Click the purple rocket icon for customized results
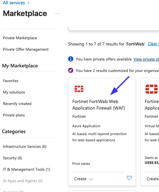The height and width of the screenshot is (192, 159). click(71, 70)
